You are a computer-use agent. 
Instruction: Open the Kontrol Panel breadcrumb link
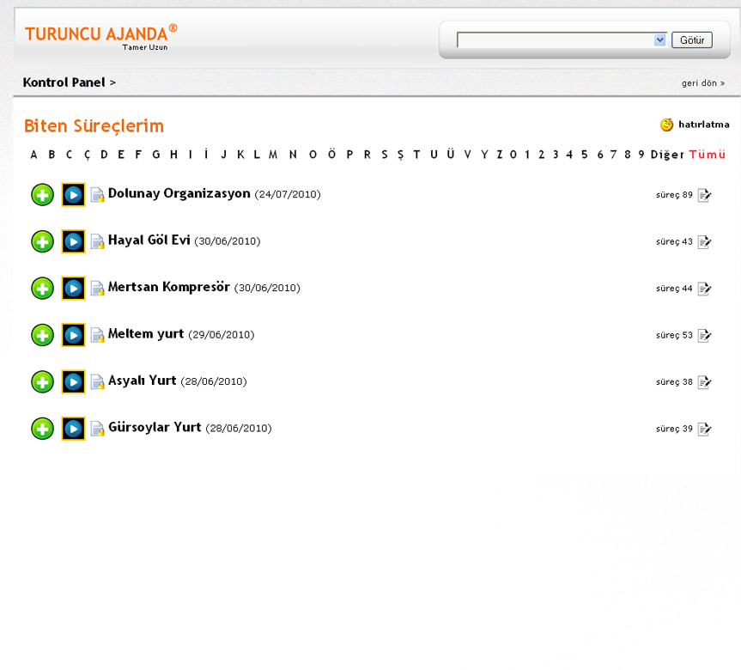[64, 82]
